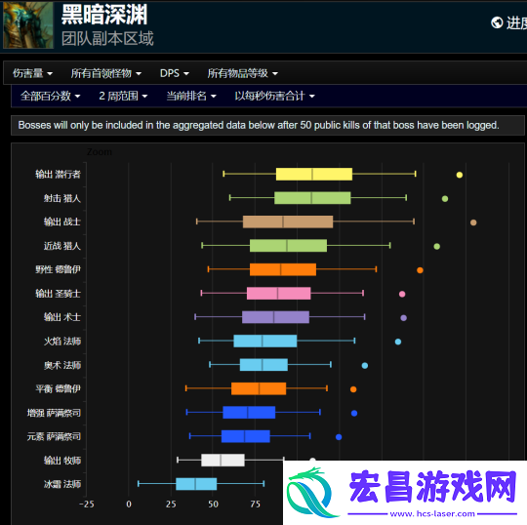
Task: Click the purple outlier dot for 输出 术士
Action: click(x=404, y=318)
